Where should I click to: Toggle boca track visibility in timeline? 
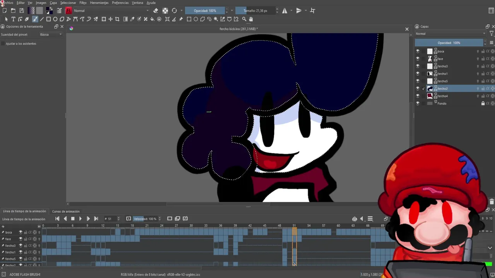pyautogui.click(x=20, y=232)
